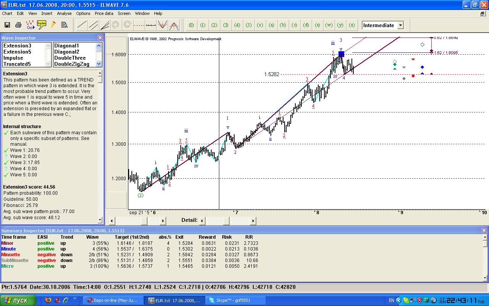
Task: Select Impulse in pattern list
Action: point(13,58)
